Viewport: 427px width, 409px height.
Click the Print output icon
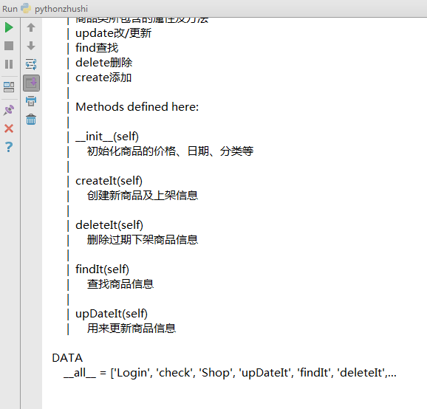pyautogui.click(x=31, y=101)
